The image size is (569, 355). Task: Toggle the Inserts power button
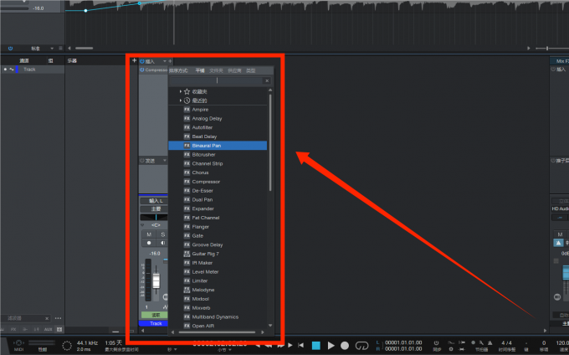pyautogui.click(x=142, y=61)
